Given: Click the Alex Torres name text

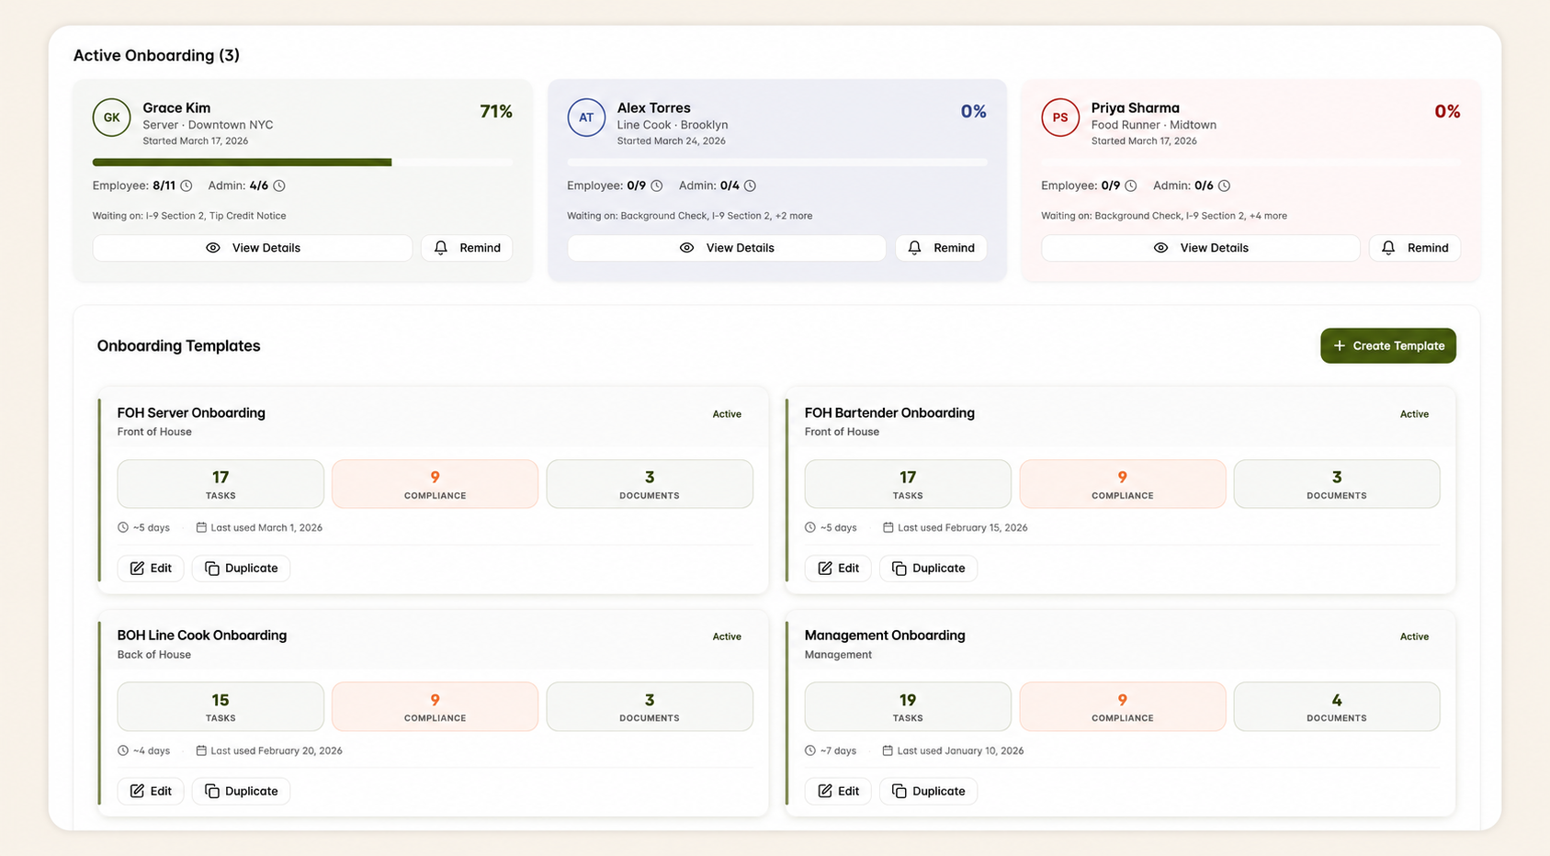Looking at the screenshot, I should coord(653,107).
